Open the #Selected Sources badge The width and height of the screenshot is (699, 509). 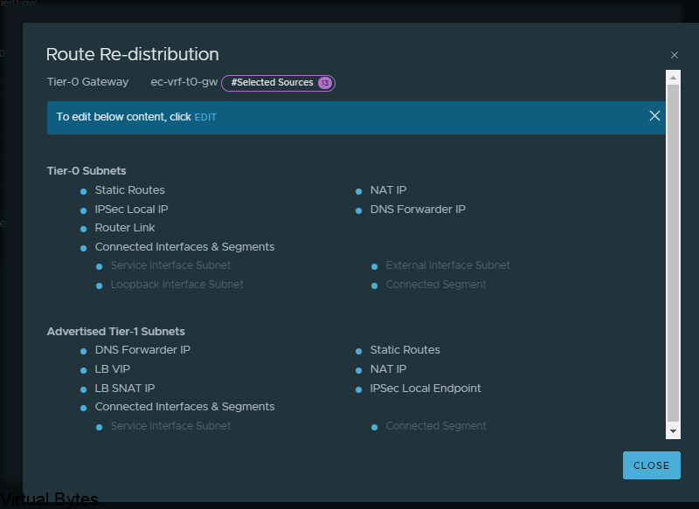click(x=278, y=83)
